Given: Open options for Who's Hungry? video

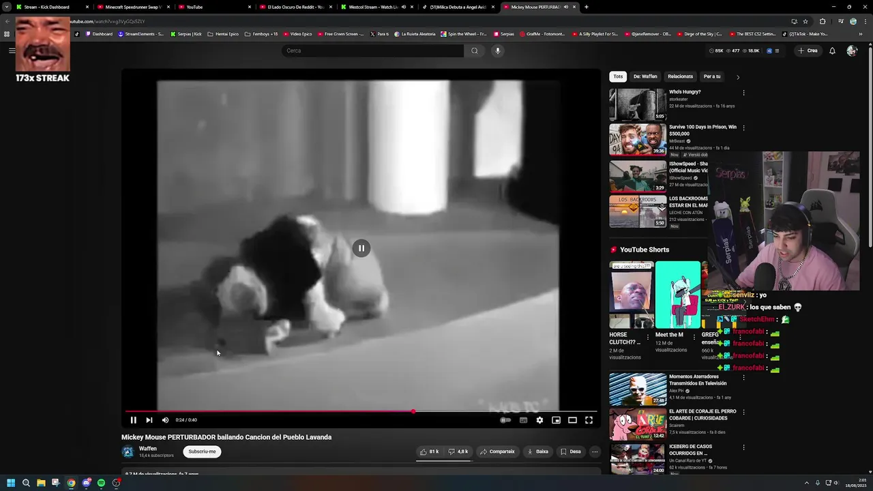Looking at the screenshot, I should 743,93.
